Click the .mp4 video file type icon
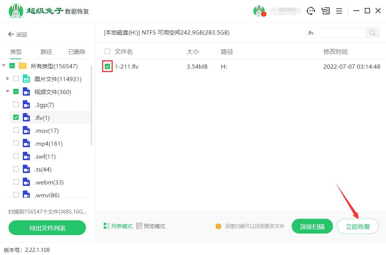 (x=26, y=143)
